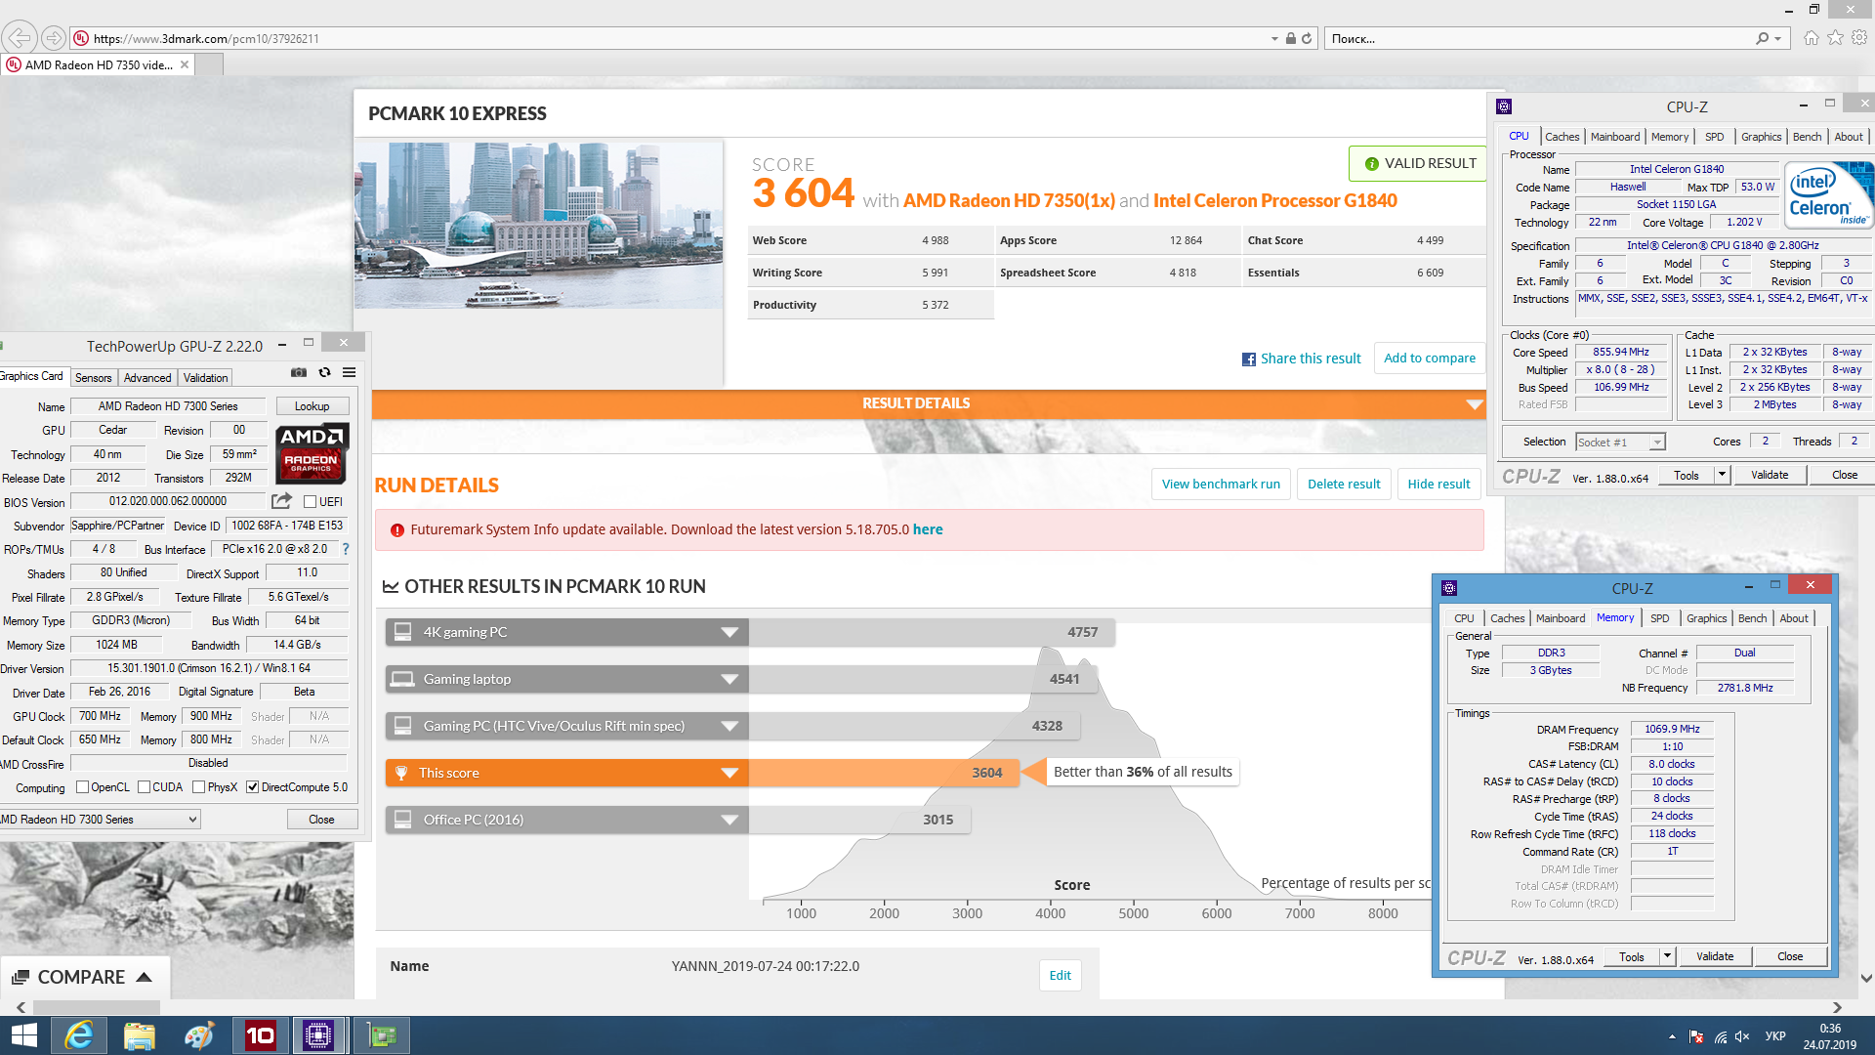This screenshot has width=1875, height=1055.
Task: Open the favorites star icon
Action: (x=1836, y=38)
